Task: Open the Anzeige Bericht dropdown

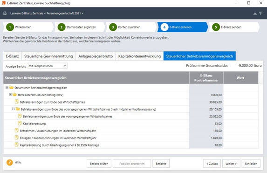Action: point(48,66)
